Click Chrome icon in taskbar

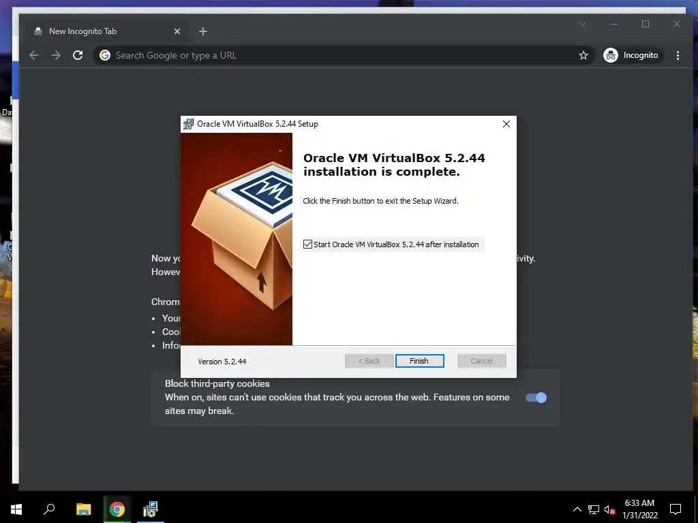(x=117, y=509)
